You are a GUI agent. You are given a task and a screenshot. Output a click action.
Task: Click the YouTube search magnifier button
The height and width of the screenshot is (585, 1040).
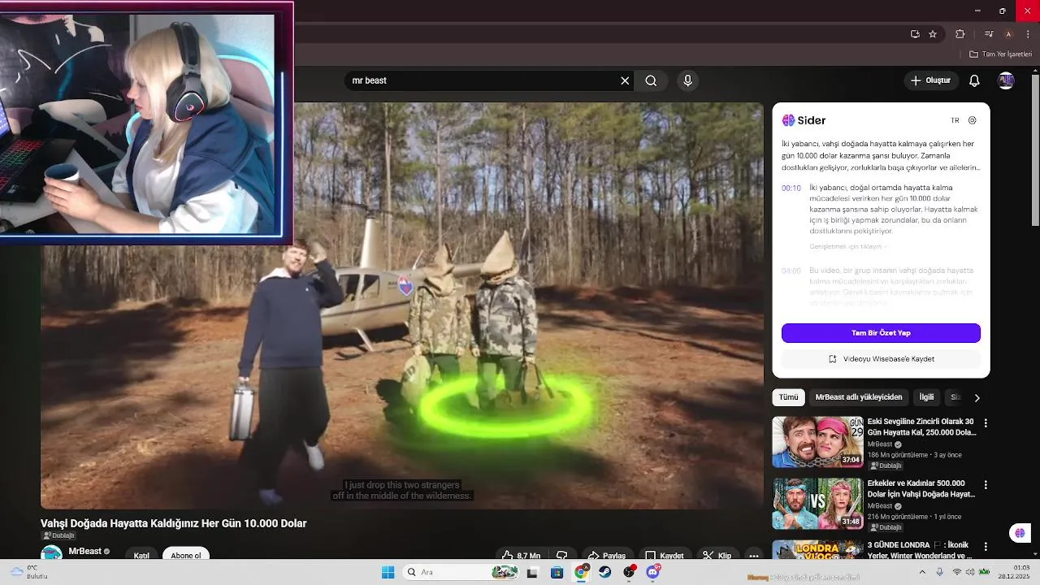tap(651, 80)
